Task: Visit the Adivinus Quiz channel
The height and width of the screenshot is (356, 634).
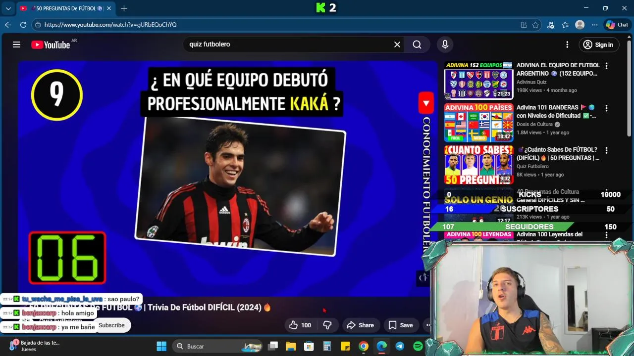Action: point(532,82)
